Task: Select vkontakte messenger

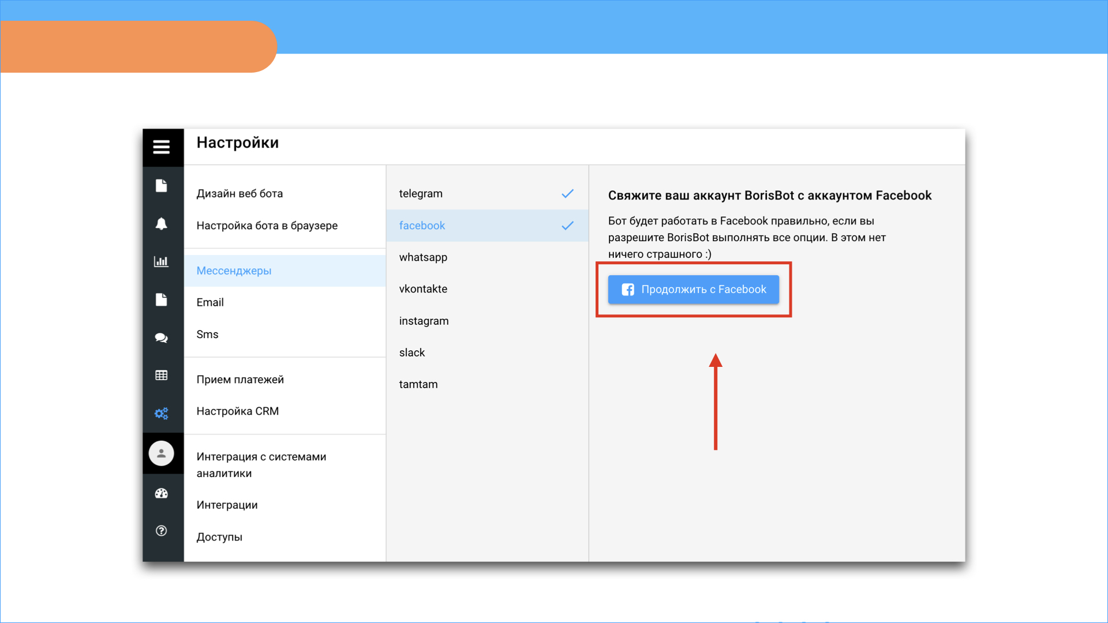Action: [x=488, y=289]
